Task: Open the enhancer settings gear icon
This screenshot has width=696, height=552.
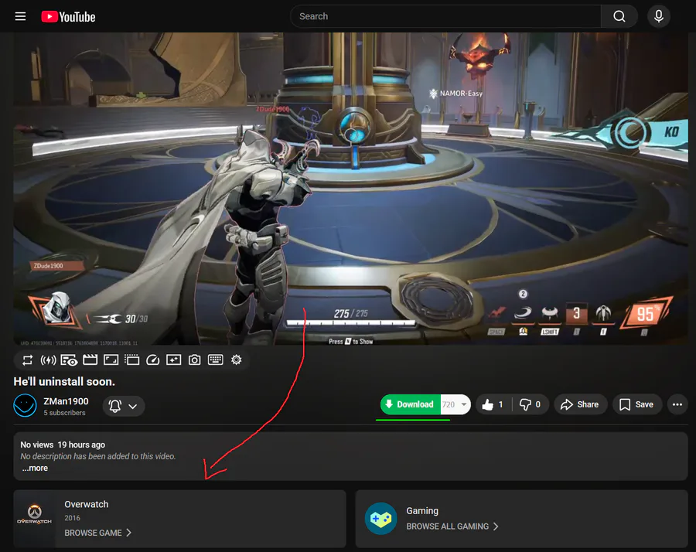Action: tap(237, 359)
